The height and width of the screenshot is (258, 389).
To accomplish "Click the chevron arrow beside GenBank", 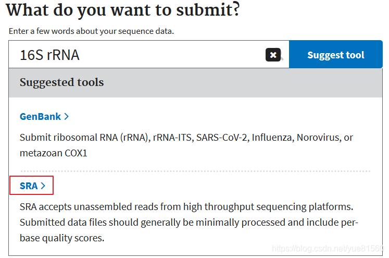I will pyautogui.click(x=66, y=116).
